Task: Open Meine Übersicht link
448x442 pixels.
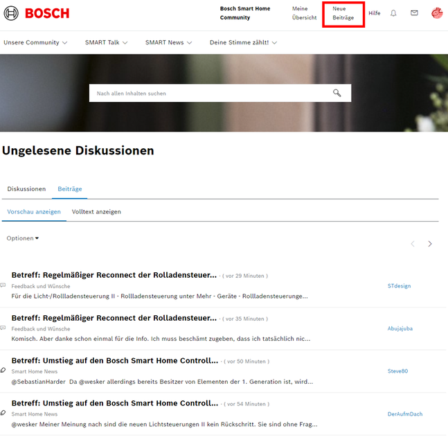Action: point(304,13)
